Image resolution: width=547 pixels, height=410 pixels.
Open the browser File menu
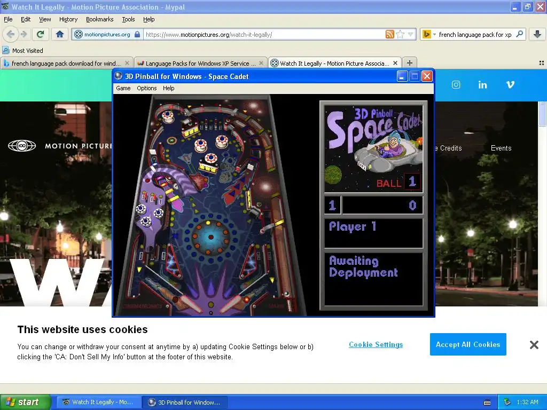[x=8, y=19]
